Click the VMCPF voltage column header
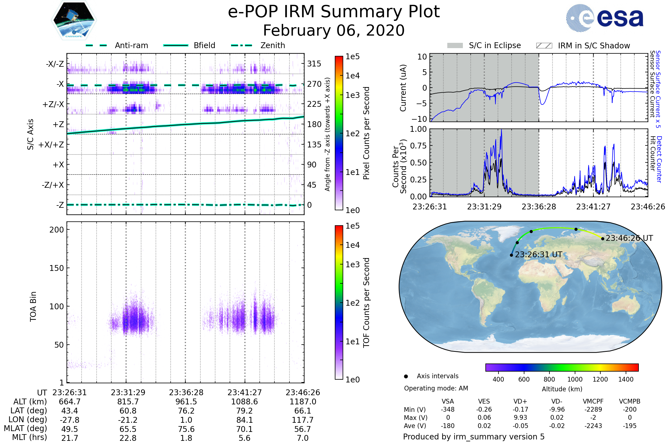Screen dimensions: 668x445 click(x=593, y=401)
